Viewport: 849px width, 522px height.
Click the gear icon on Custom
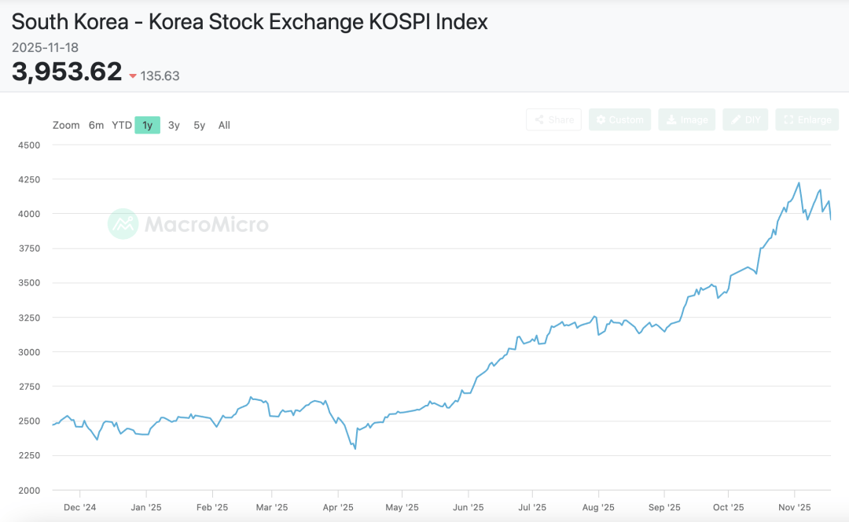click(x=601, y=119)
